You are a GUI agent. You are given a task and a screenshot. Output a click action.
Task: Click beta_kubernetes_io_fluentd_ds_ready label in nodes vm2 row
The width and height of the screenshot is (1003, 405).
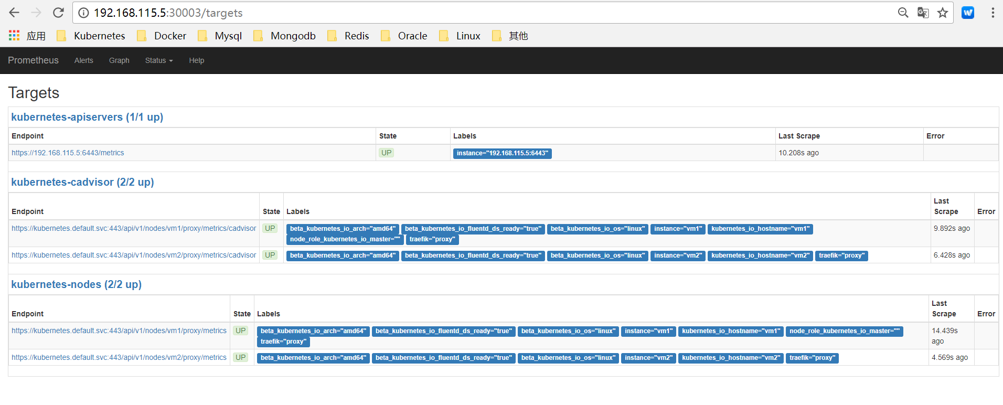click(x=443, y=358)
